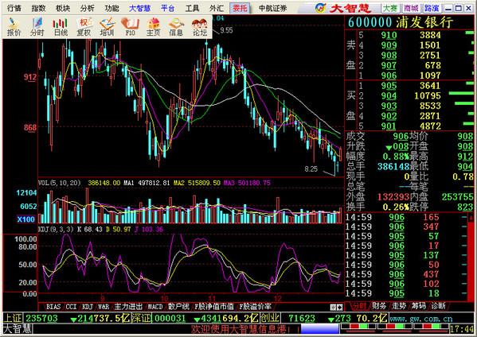477x337 pixels.
Task: Switch indicator to MACD tab
Action: point(155,307)
